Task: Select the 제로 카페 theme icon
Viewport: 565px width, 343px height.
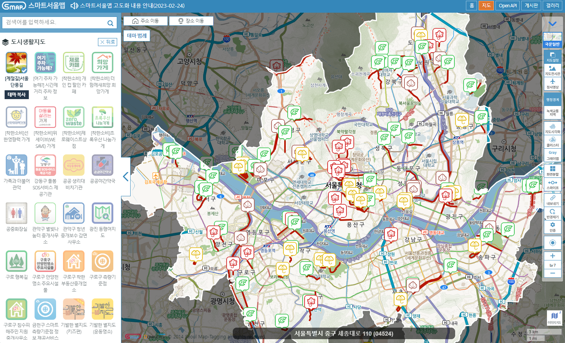Action: [74, 63]
